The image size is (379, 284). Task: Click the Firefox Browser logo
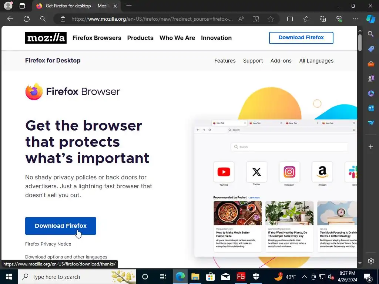click(x=73, y=92)
